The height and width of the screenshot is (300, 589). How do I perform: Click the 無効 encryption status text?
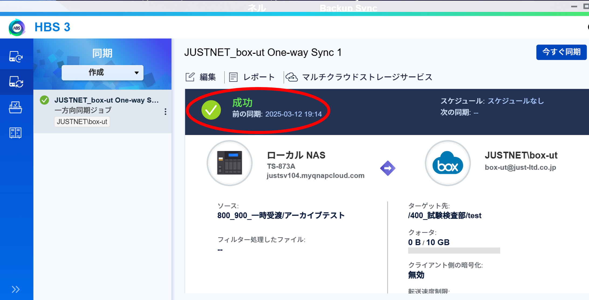click(416, 275)
